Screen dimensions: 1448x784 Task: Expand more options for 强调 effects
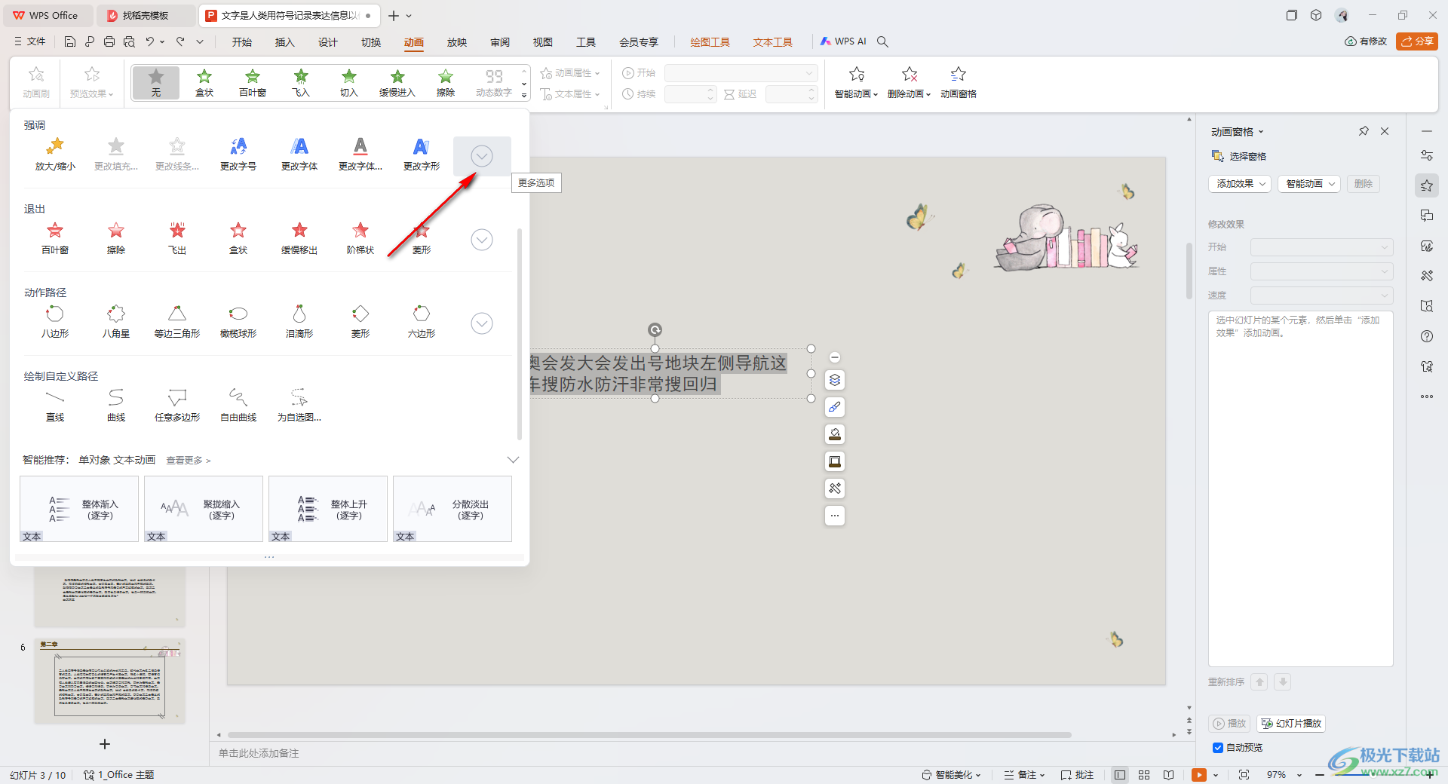coord(482,156)
